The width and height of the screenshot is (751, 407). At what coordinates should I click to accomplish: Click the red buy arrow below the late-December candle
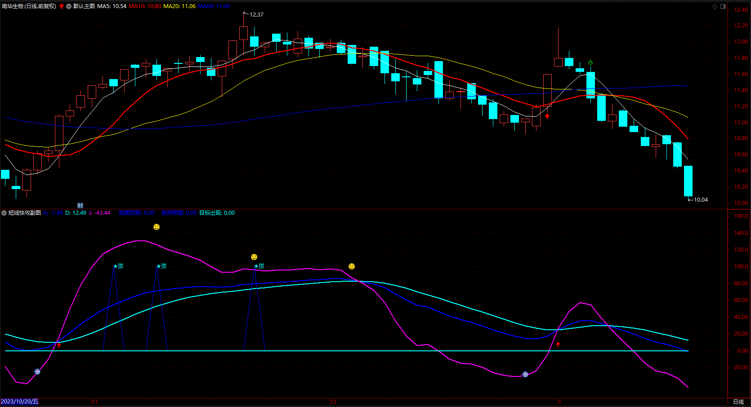click(x=547, y=116)
